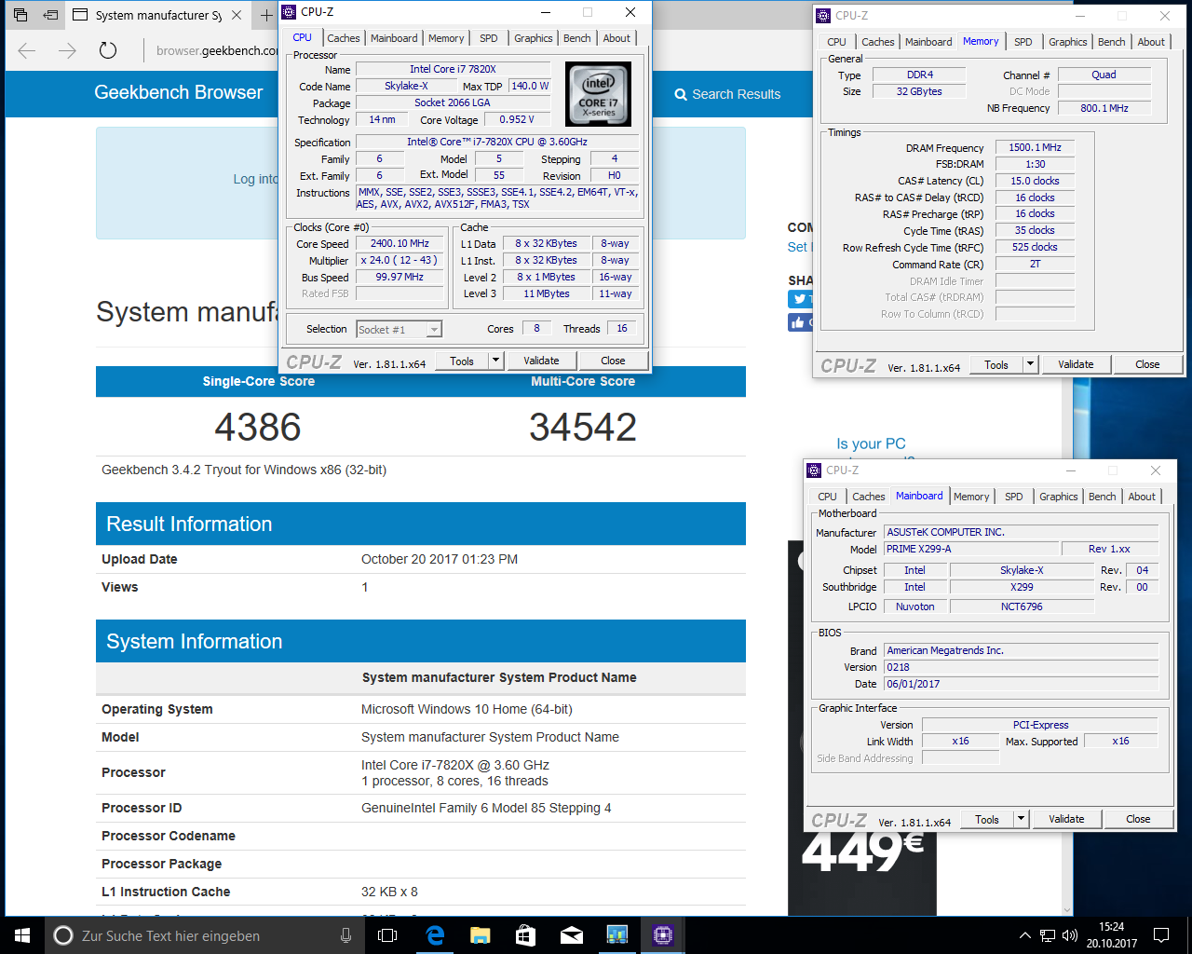Click upload date October 20 2017
This screenshot has height=954, width=1192.
[440, 559]
